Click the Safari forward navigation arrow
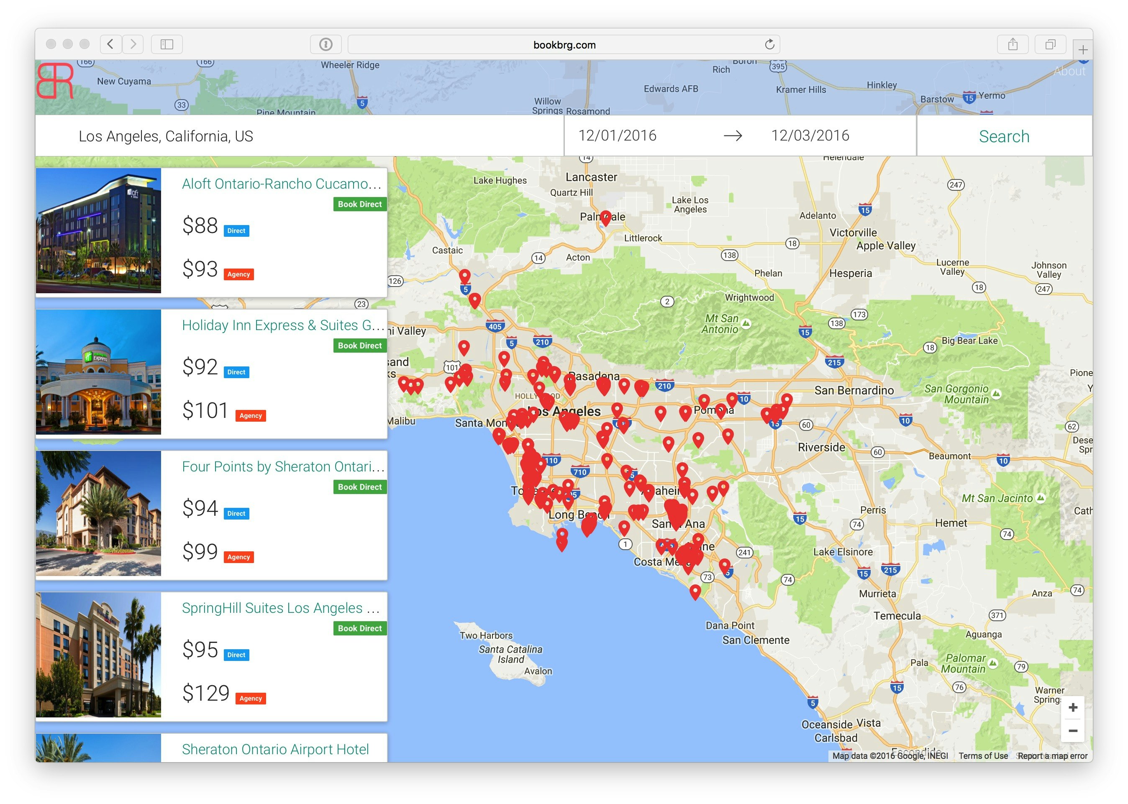The image size is (1128, 804). pos(133,44)
